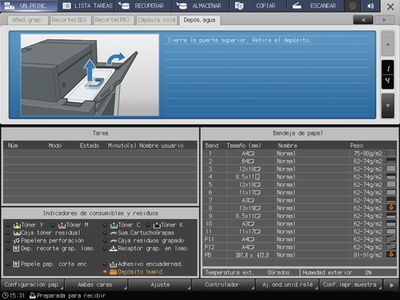Switch to Cápsula cola tab
The height and width of the screenshot is (300, 400).
pyautogui.click(x=156, y=20)
